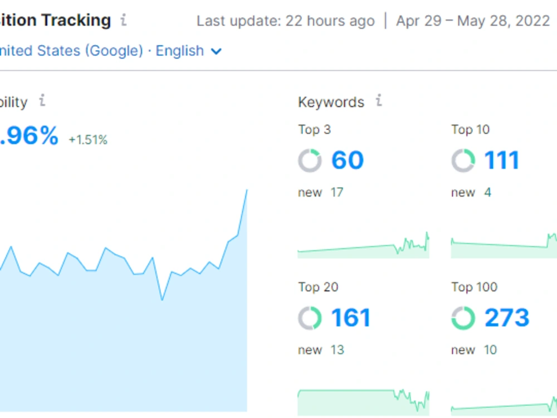The image size is (557, 418).
Task: Click the Top 20 donut chart icon
Action: tap(310, 318)
